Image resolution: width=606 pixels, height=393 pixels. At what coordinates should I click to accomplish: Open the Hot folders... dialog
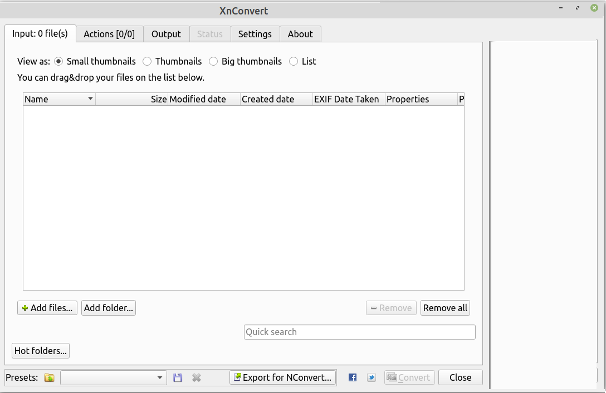[x=41, y=351]
